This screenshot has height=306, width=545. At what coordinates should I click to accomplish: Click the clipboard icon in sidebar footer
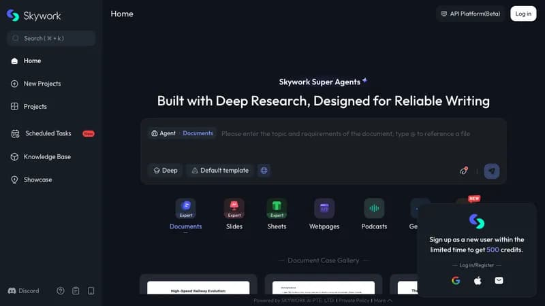[76, 291]
